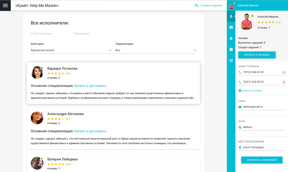The height and width of the screenshot is (172, 288).
Task: Enable the Частные лица checkbox
Action: tap(32, 34)
